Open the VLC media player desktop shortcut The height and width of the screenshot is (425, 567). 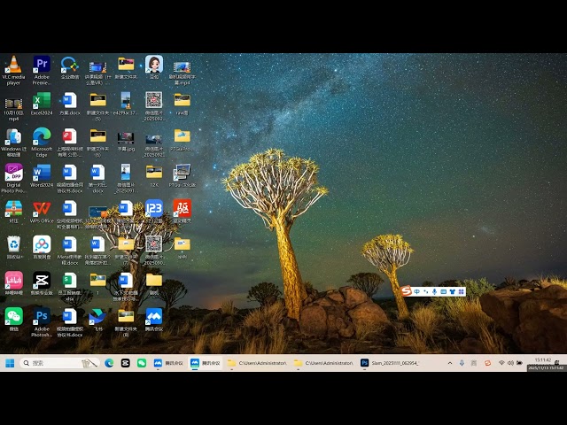(x=13, y=71)
